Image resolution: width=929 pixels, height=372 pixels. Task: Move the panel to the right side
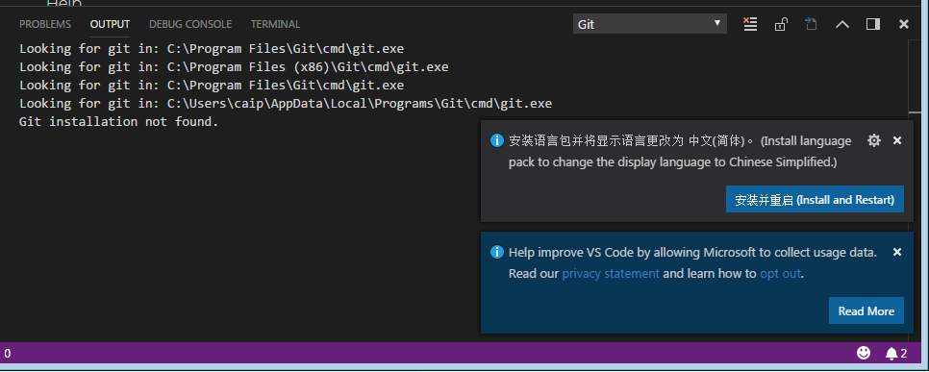pyautogui.click(x=872, y=24)
